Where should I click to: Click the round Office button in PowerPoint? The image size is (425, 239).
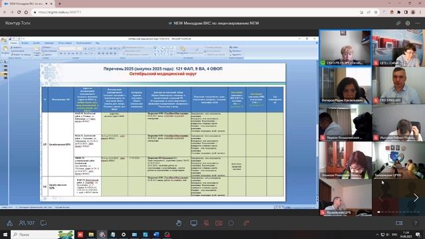click(3, 40)
